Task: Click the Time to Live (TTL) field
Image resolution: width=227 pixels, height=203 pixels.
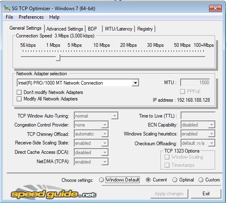Action: pyautogui.click(x=198, y=116)
